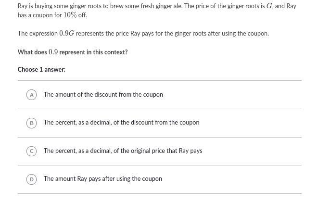Select the radio circle labeled B

tap(32, 123)
